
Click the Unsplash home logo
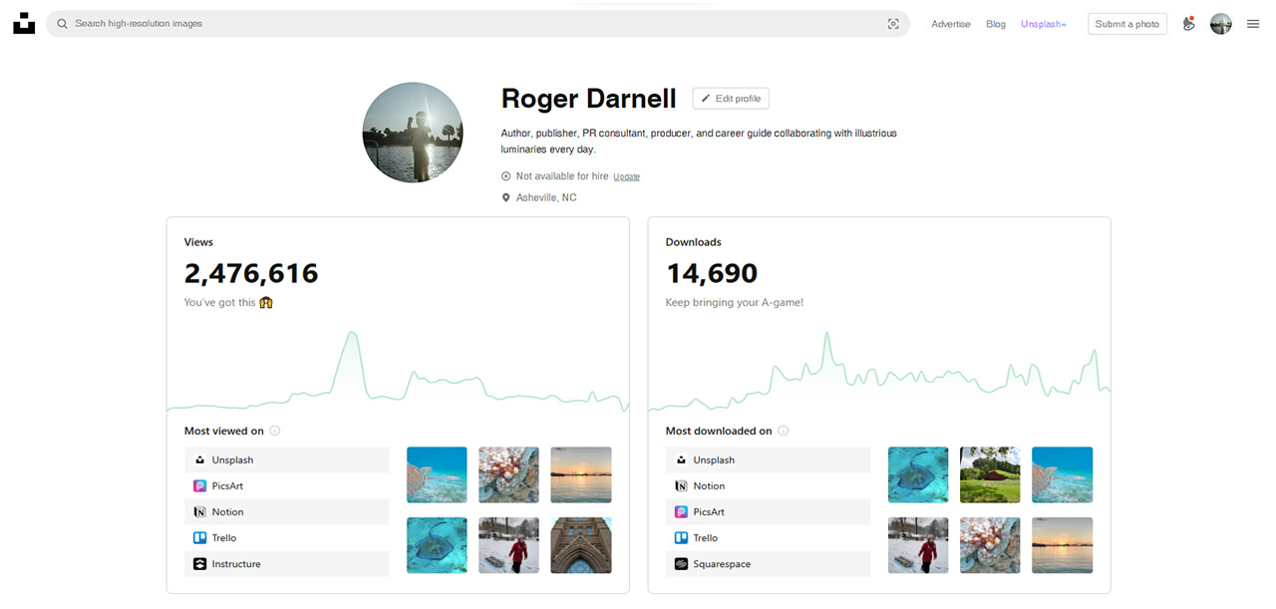(x=24, y=24)
